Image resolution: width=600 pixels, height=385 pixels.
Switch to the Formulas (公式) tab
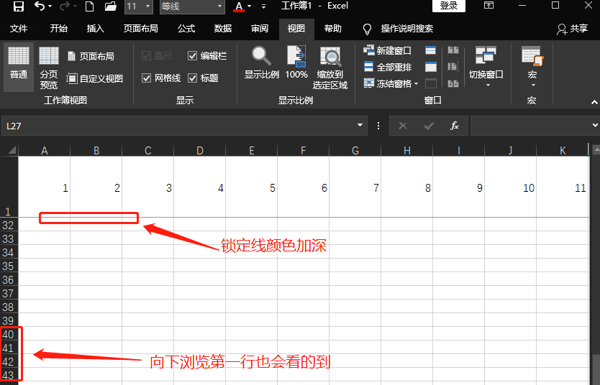click(186, 29)
